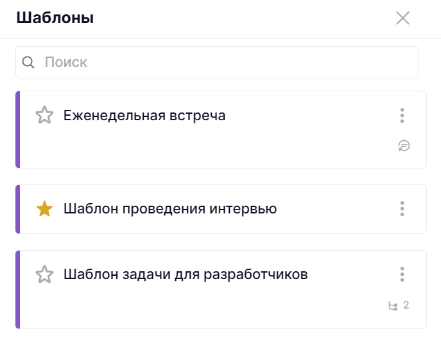Star the Шаблон задачи для разработчиков template
The image size is (441, 351).
pyautogui.click(x=44, y=274)
